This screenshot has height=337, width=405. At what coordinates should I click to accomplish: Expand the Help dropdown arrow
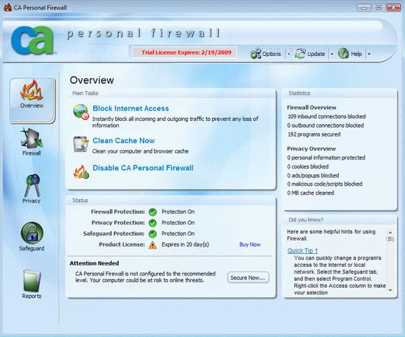click(369, 54)
